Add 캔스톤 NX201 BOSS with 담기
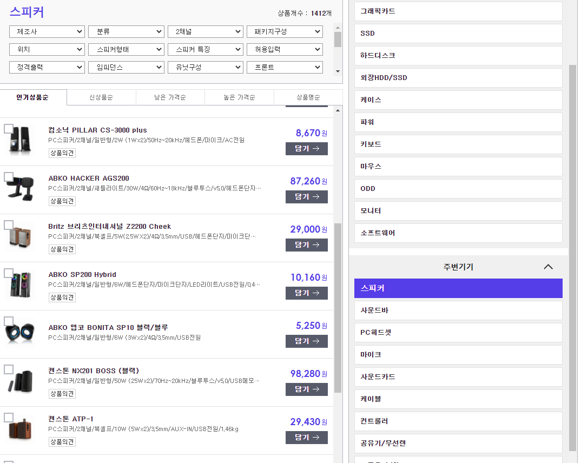The height and width of the screenshot is (463, 581). coord(306,389)
